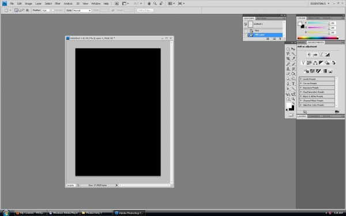This screenshot has height=216, width=346.
Task: Open Windows Media Player from taskbar
Action: (63, 213)
